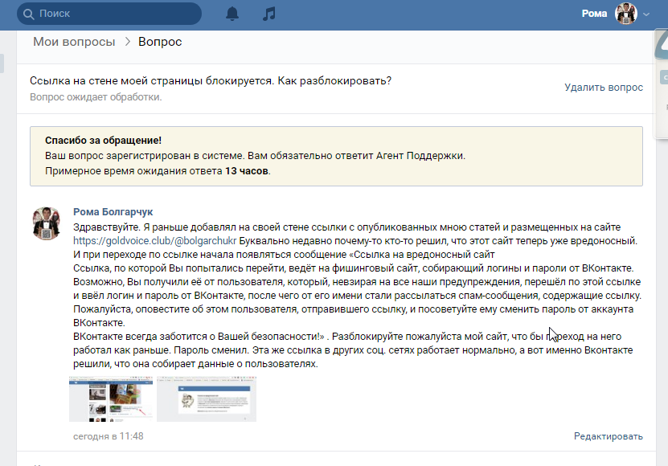Open the second attached screenshot thumbnail
Viewport: 668px width, 466px height.
(207, 399)
